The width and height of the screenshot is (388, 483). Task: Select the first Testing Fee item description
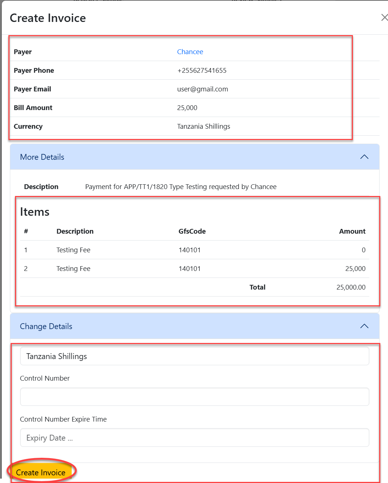coord(73,250)
